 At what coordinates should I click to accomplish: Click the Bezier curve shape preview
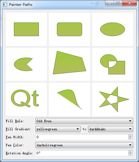point(69,99)
